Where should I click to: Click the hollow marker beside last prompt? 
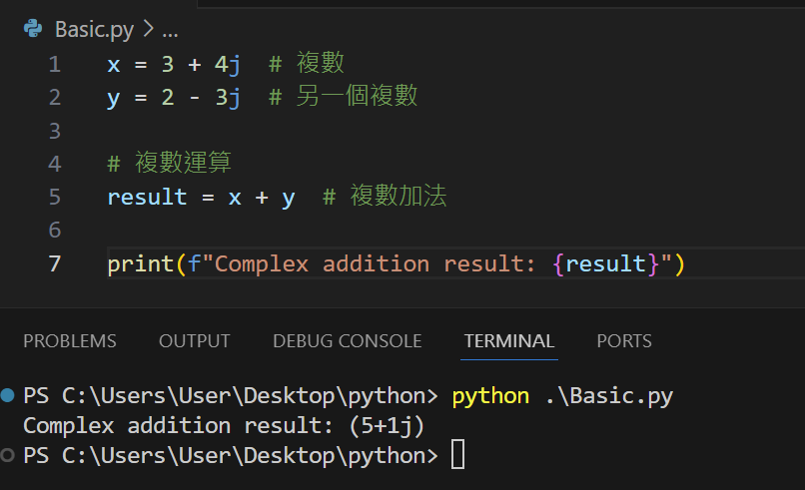click(x=7, y=455)
